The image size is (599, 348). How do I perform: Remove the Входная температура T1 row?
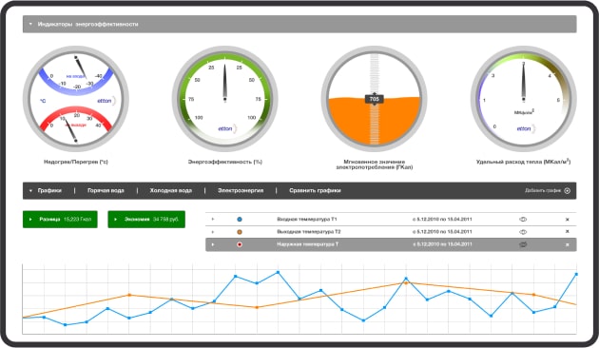[x=568, y=220]
